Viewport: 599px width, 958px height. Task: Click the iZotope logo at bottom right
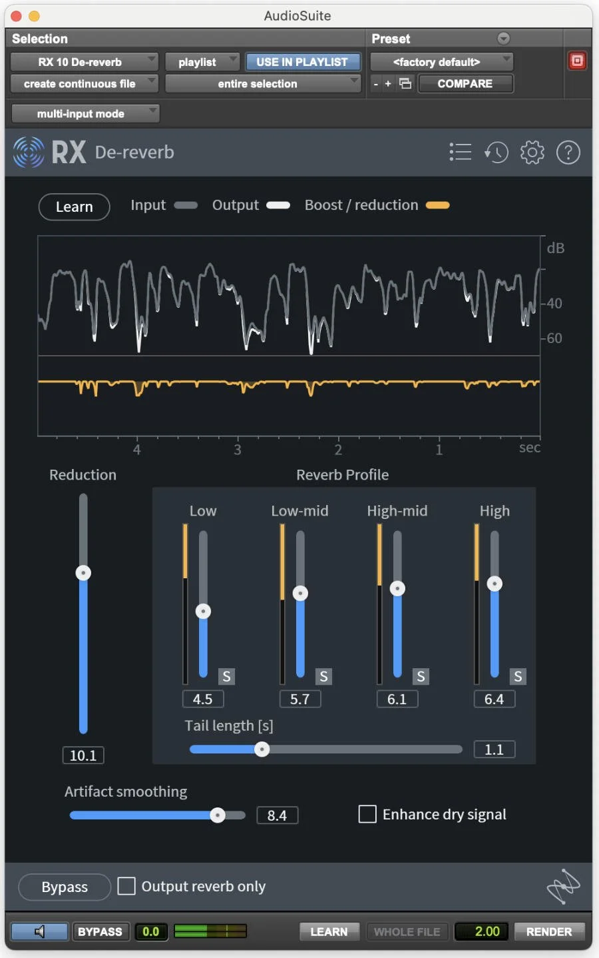pos(563,887)
